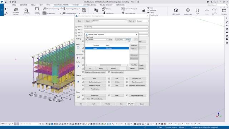Click Save as in Filter Properties
The width and height of the screenshot is (229, 129).
point(128,40)
